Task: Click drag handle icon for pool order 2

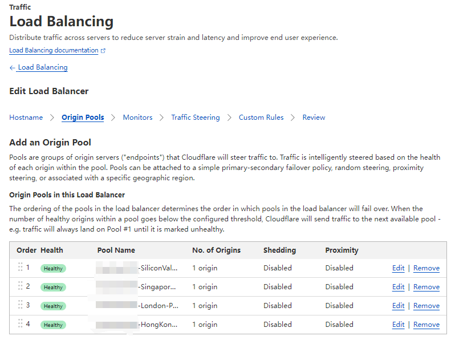Action: [x=21, y=286]
